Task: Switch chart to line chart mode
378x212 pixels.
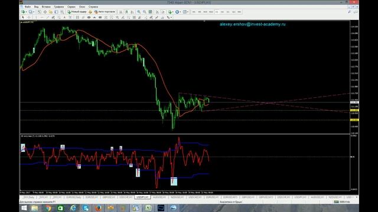Action: pos(132,12)
